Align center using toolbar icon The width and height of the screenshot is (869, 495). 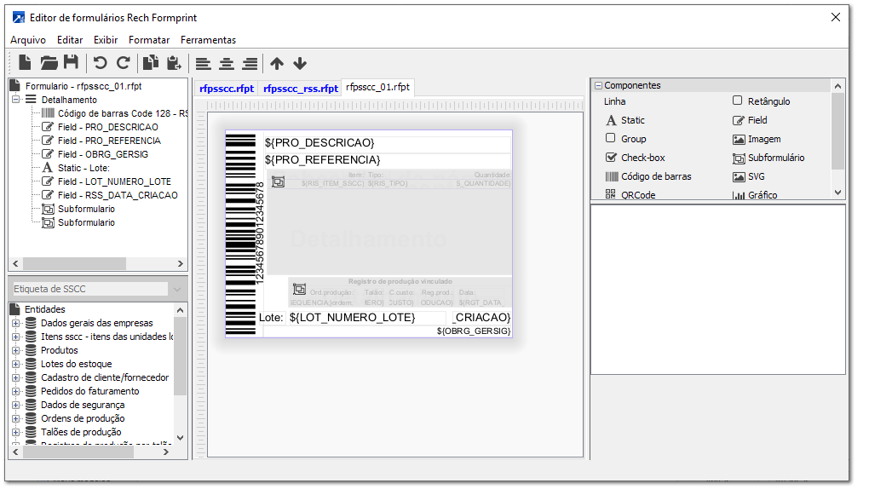pos(227,63)
